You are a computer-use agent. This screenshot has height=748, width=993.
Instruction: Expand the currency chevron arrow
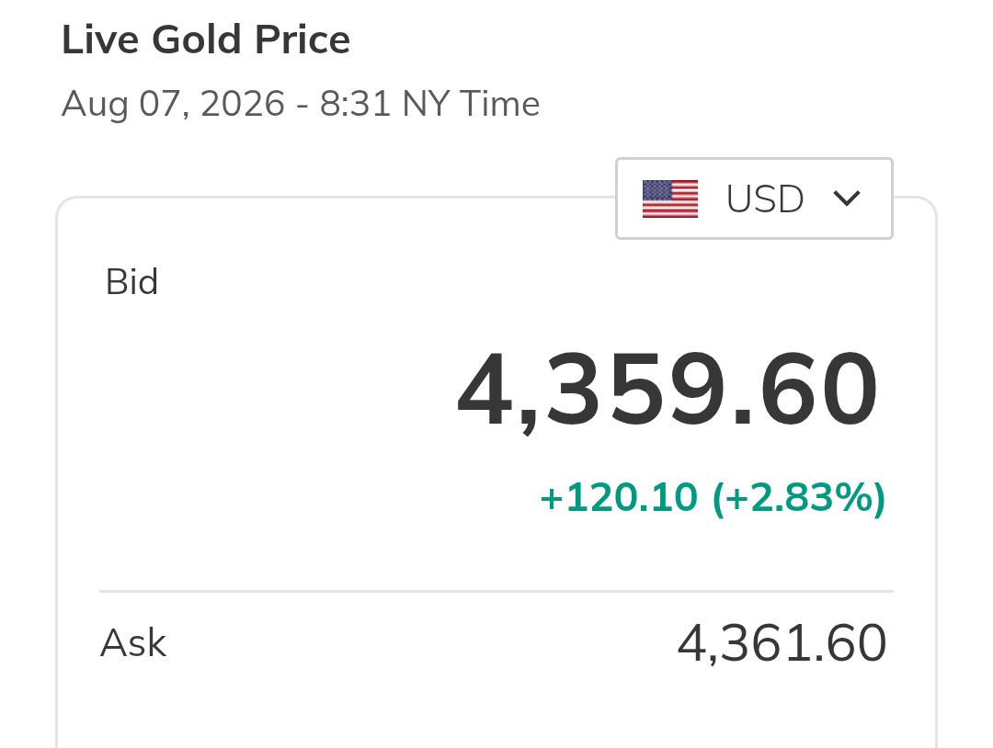pyautogui.click(x=847, y=198)
